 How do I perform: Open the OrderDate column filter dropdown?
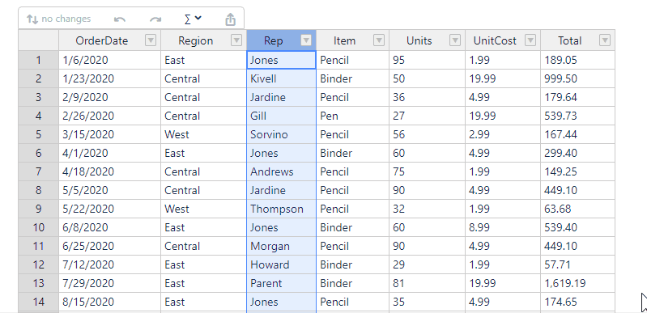click(x=151, y=40)
